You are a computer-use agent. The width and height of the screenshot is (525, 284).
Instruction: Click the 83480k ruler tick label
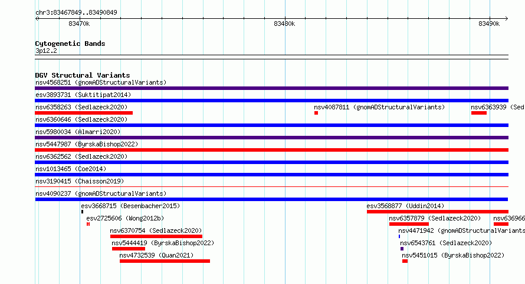[x=284, y=24]
